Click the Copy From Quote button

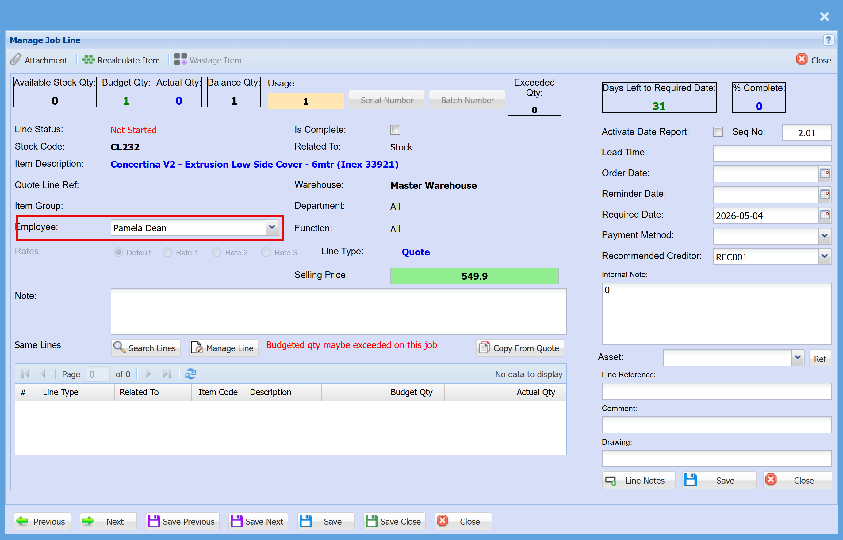pos(520,348)
